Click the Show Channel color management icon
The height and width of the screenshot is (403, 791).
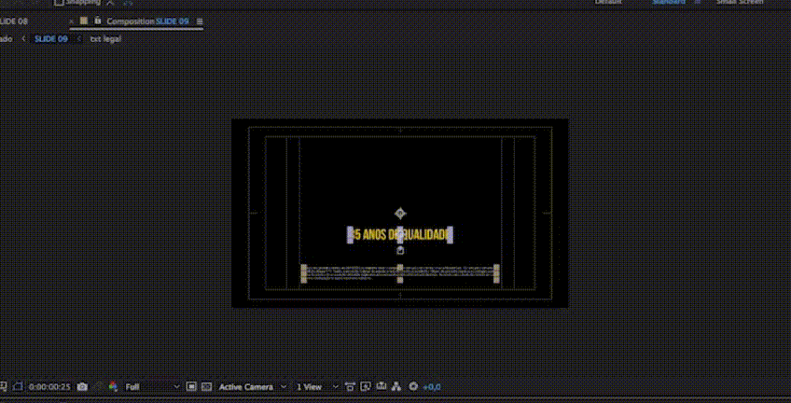tap(113, 386)
